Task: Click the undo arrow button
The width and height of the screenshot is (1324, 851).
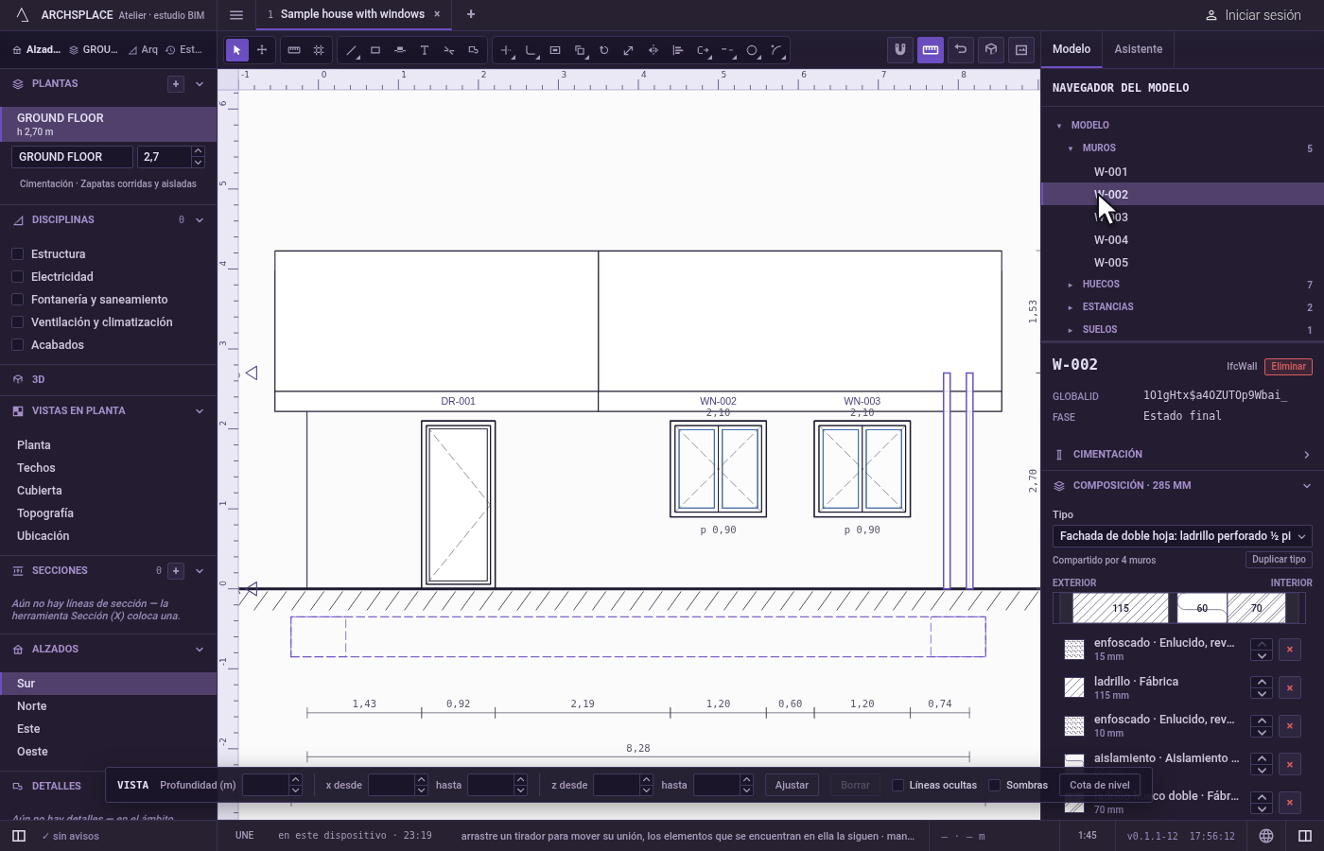Action: coord(961,50)
